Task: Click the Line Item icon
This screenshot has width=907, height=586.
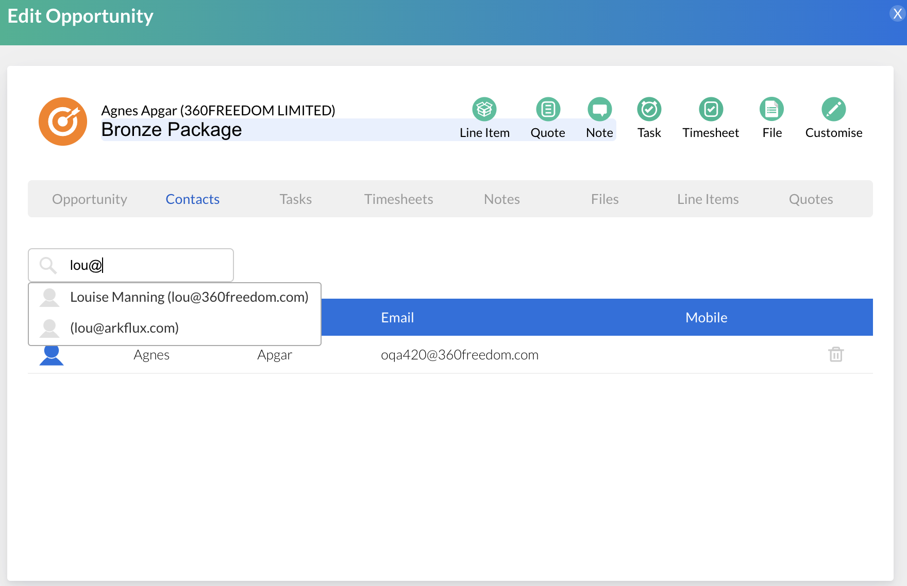Action: (484, 109)
